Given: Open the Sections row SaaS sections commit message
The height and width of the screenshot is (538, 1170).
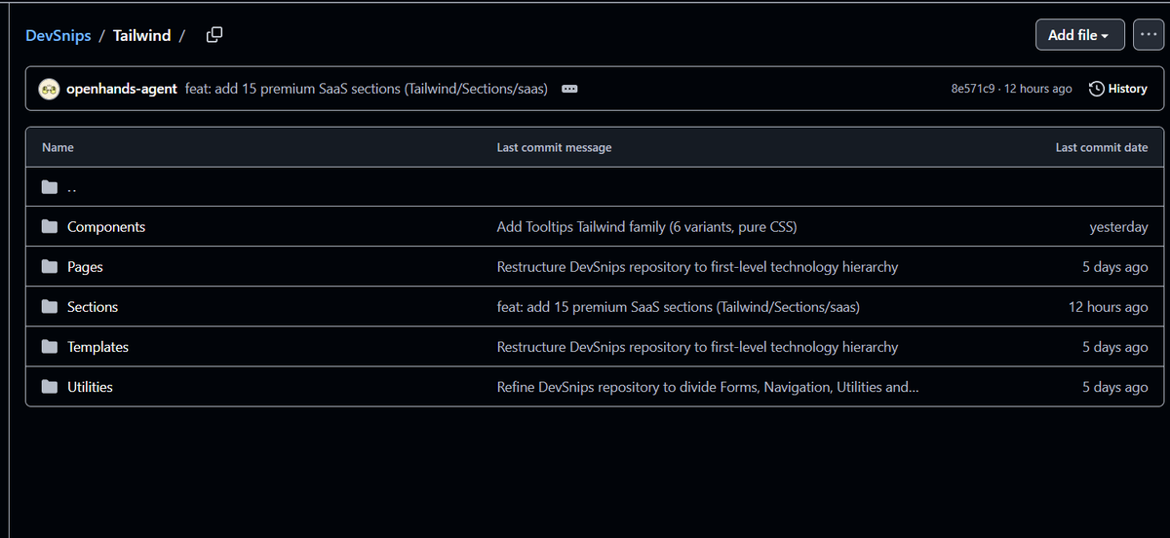Looking at the screenshot, I should 679,307.
